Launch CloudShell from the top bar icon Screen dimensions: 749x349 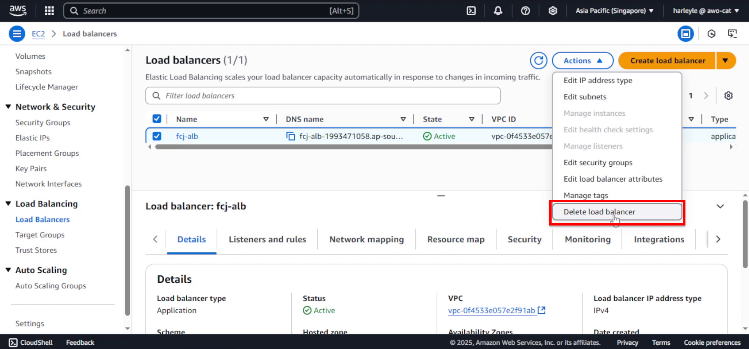pos(471,11)
